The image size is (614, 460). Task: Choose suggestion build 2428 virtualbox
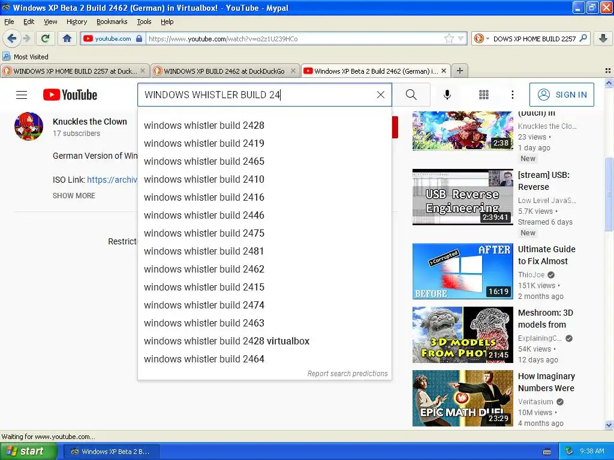point(264,341)
